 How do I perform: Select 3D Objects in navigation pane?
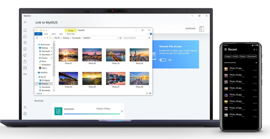45,80
